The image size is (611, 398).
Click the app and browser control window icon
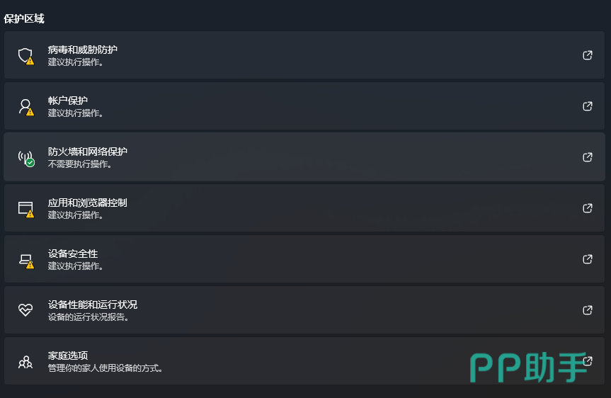coord(25,208)
